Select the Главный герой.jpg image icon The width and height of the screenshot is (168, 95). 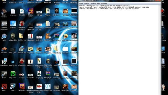click(x=30, y=26)
